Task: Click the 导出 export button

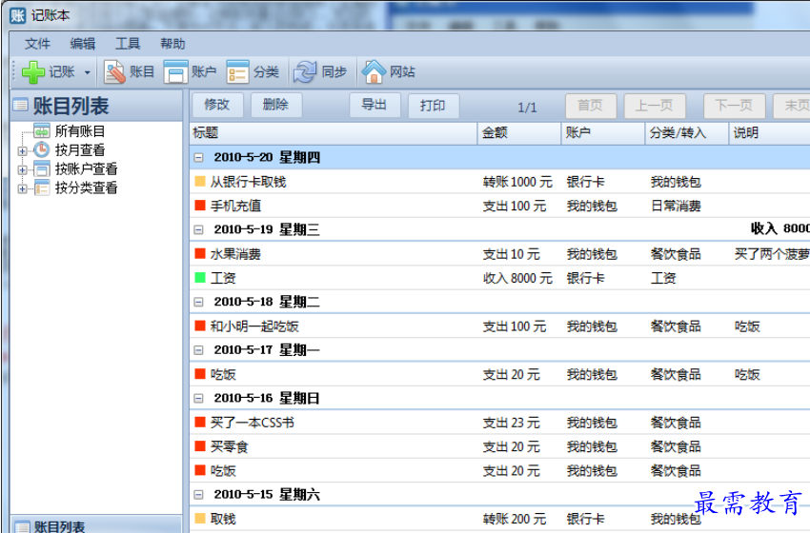Action: pos(375,105)
